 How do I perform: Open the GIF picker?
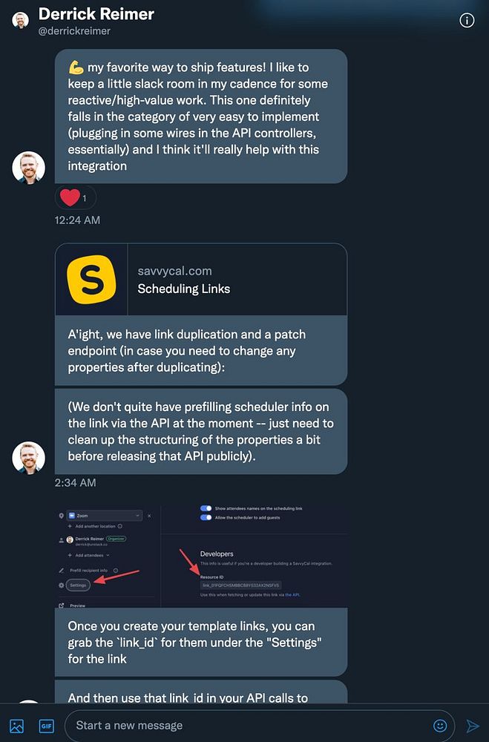tap(47, 726)
